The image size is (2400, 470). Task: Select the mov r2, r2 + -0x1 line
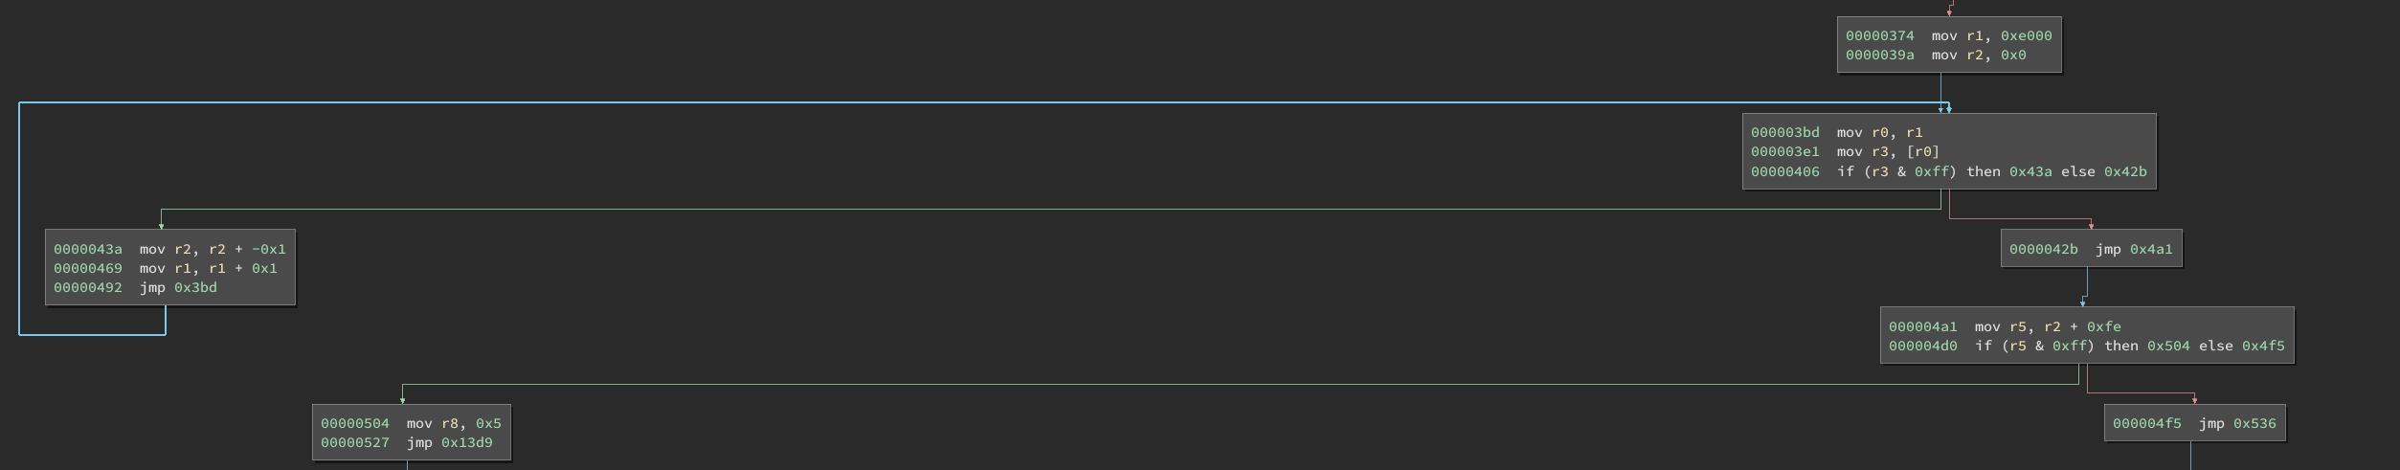click(169, 250)
